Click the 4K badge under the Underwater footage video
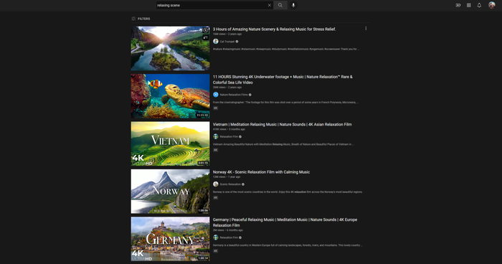502x264 pixels. coord(215,108)
